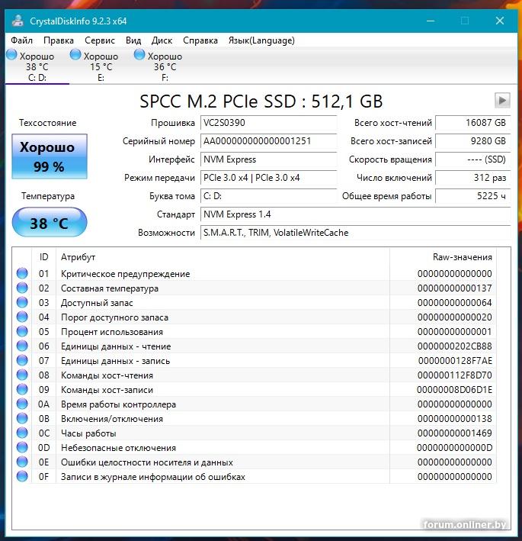522x541 pixels.
Task: Click the next disk arrow button
Action: tap(501, 100)
